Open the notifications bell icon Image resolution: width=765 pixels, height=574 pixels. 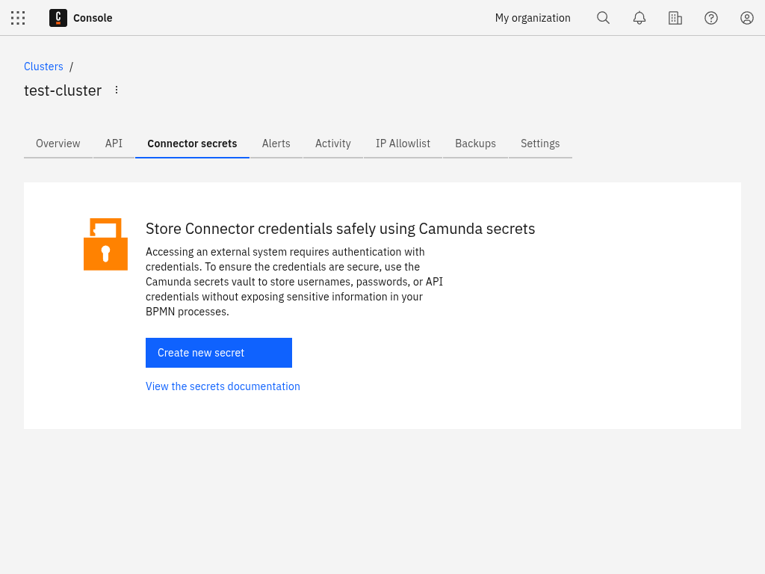click(639, 18)
